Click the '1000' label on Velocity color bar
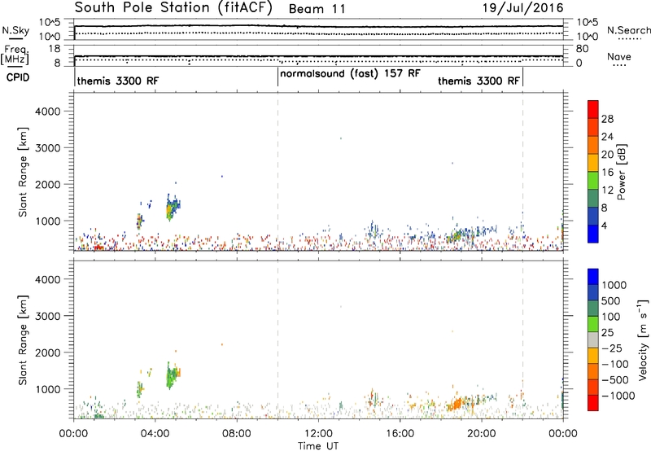 pyautogui.click(x=614, y=285)
